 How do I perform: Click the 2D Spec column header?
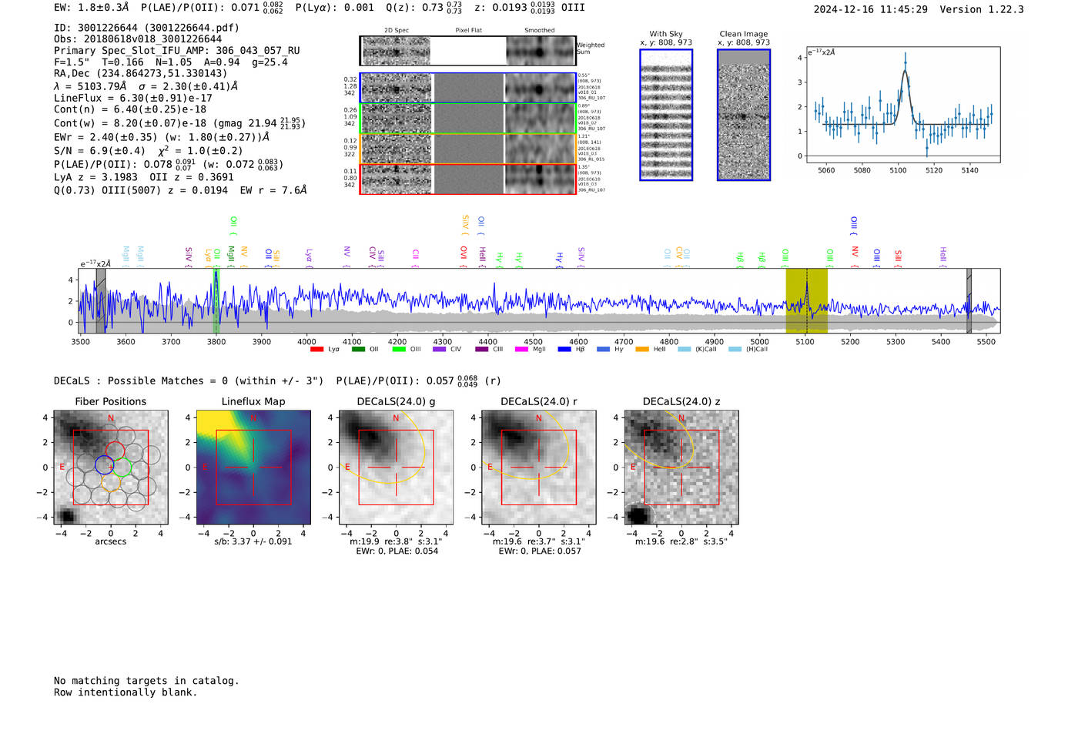pyautogui.click(x=397, y=31)
